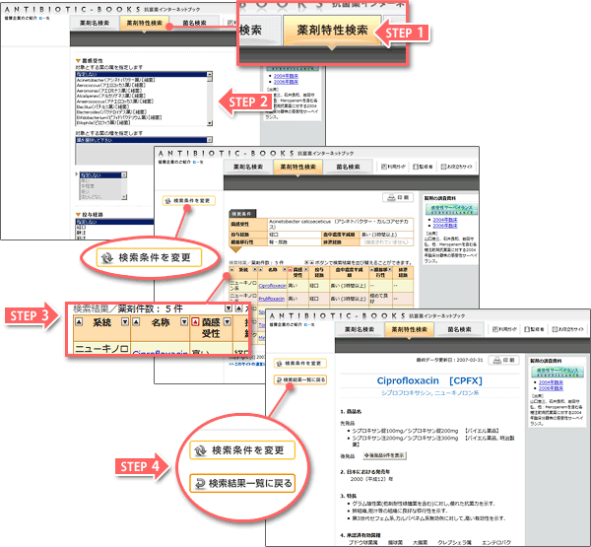Select 薬剤名検索 tab in search form window

pos(95,23)
